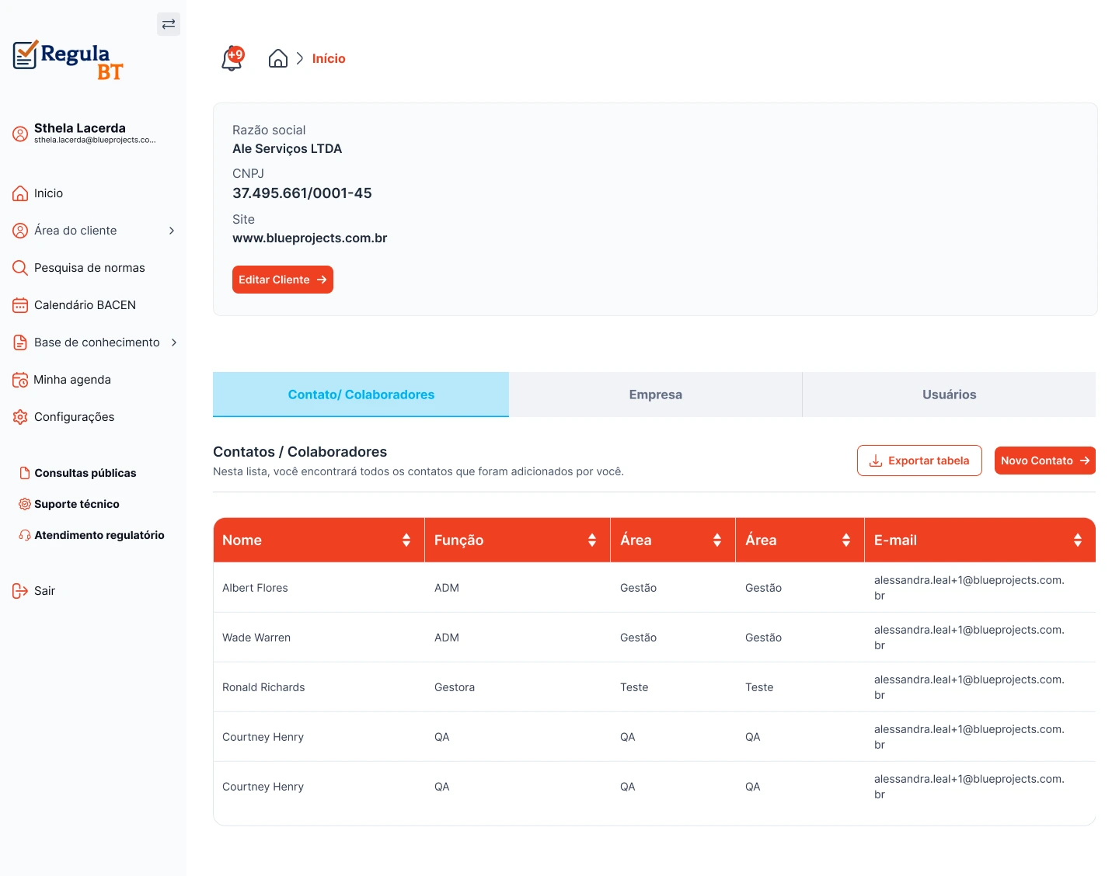The image size is (1119, 876).
Task: Toggle the sidebar collapse arrows icon
Action: 169,24
